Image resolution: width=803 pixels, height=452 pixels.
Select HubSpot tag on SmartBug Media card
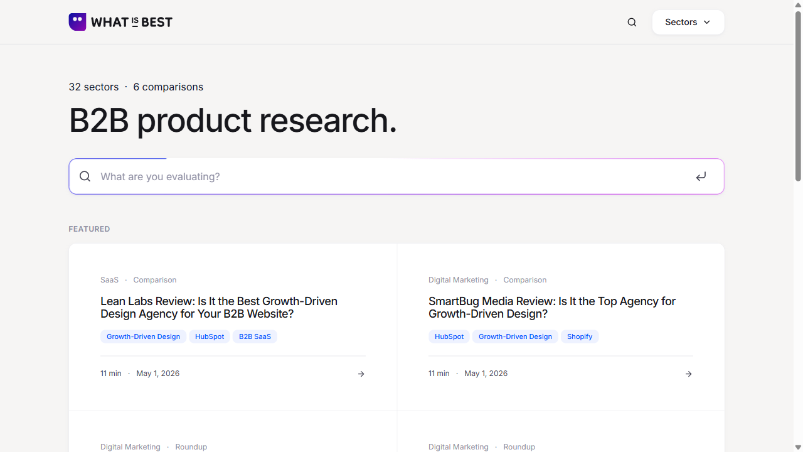coord(449,336)
